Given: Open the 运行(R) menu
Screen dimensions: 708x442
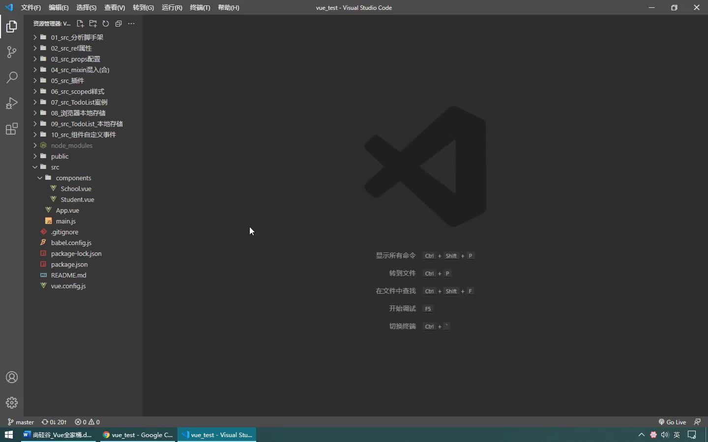Looking at the screenshot, I should click(x=172, y=7).
